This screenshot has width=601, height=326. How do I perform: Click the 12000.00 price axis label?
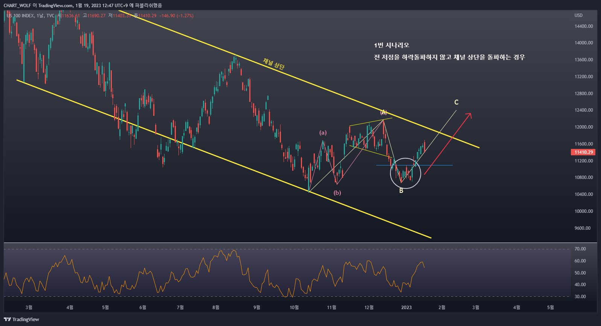(x=584, y=127)
